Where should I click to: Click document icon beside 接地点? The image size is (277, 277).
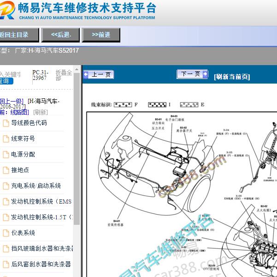tap(6, 170)
